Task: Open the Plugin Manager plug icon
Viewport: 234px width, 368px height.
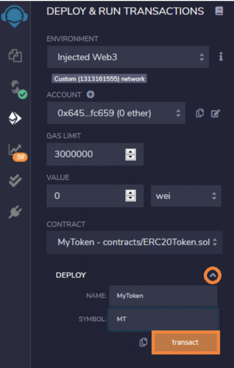Action: click(15, 212)
